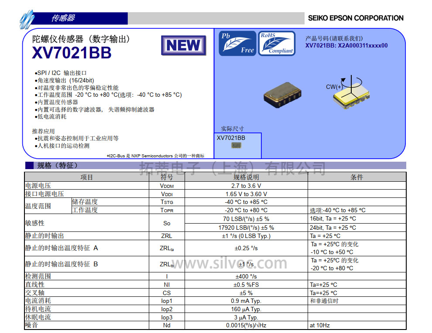Viewport: 432px width, 333px height.
Task: Click the 抗震和姿态控制用于工业应用等 bullet
Action: pyautogui.click(x=77, y=139)
